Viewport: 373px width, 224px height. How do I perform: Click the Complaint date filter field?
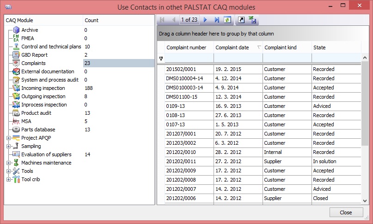[x=238, y=58]
